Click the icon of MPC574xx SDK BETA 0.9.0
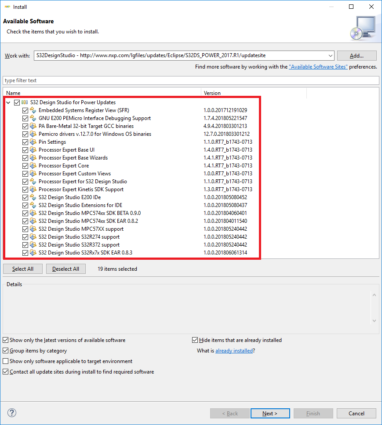 [33, 213]
